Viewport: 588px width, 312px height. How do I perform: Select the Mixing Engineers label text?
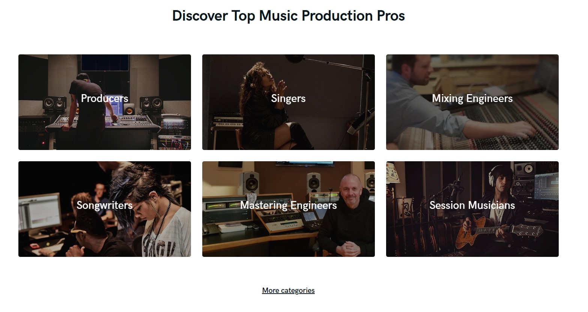[472, 98]
